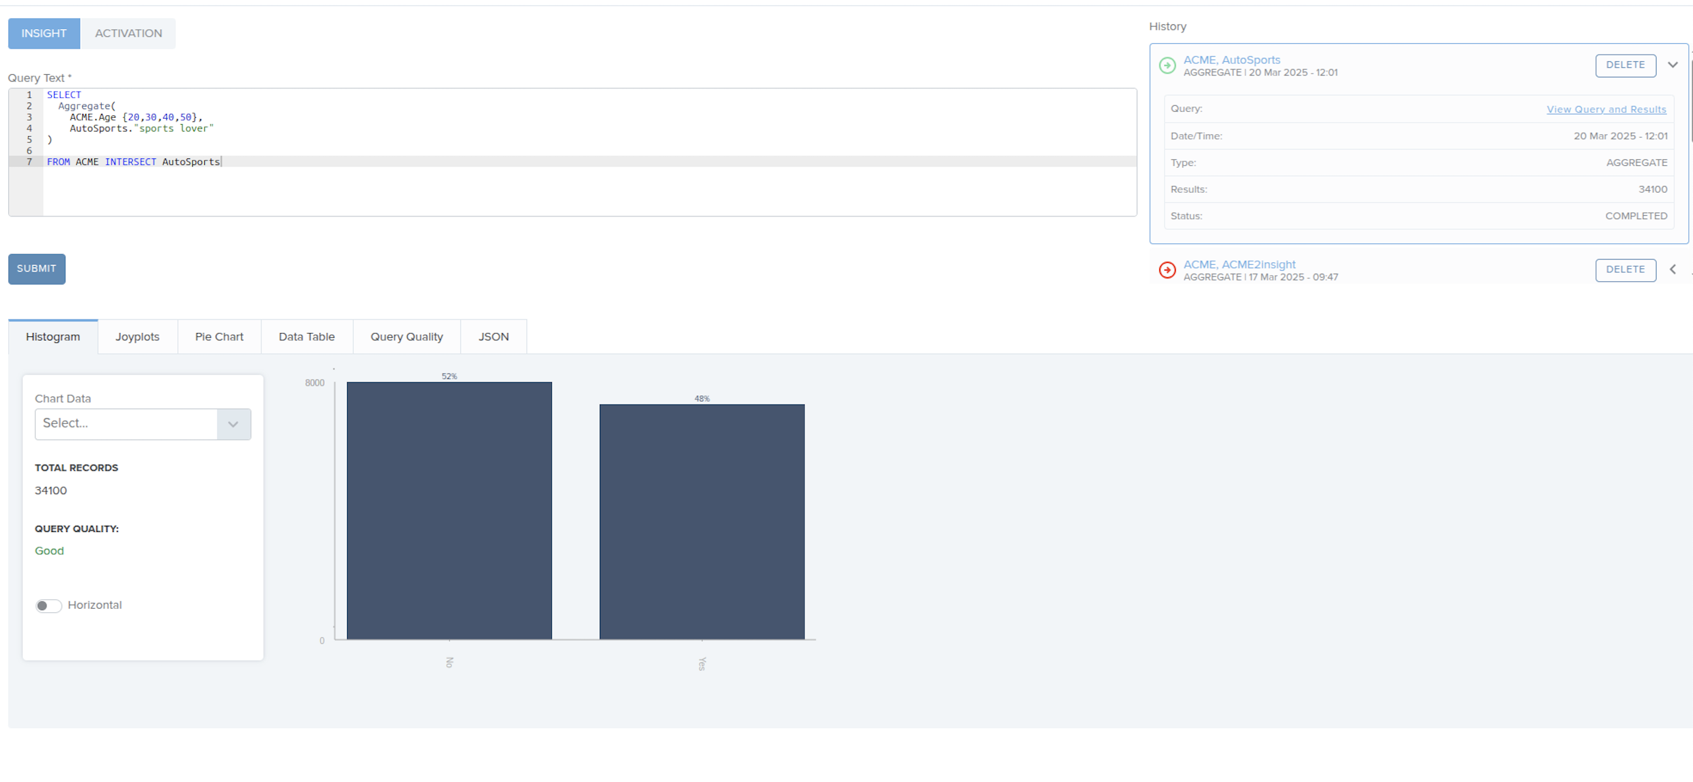This screenshot has height=782, width=1693.
Task: Switch to the ACTIVATION mode tab
Action: click(128, 33)
